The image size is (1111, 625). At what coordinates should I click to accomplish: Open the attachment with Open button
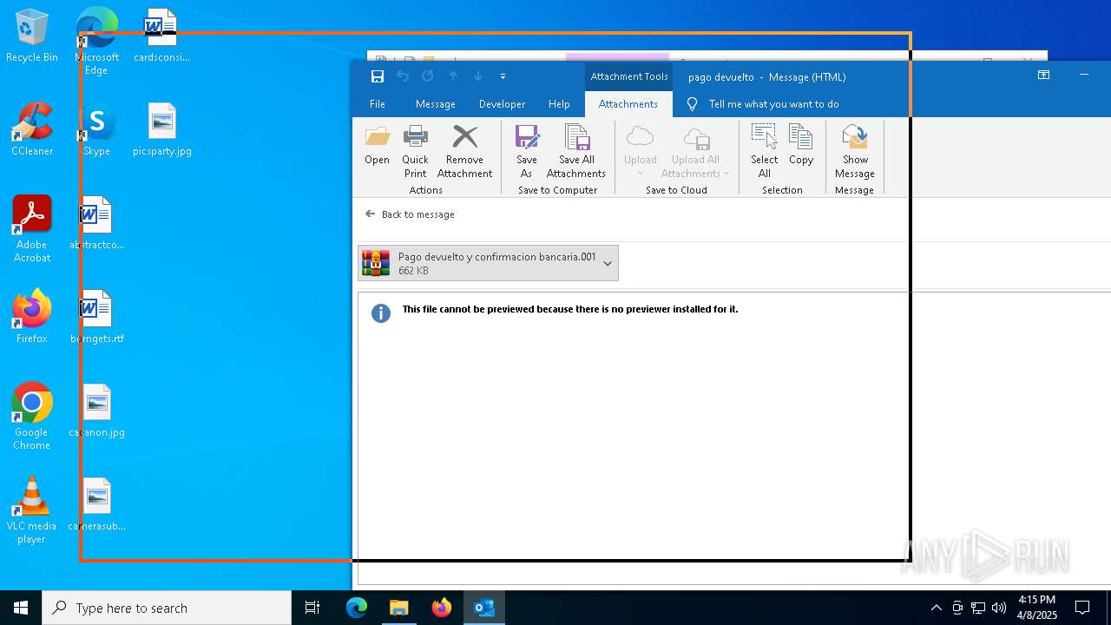tap(378, 145)
